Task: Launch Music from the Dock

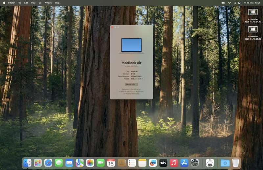Action: click(x=174, y=163)
